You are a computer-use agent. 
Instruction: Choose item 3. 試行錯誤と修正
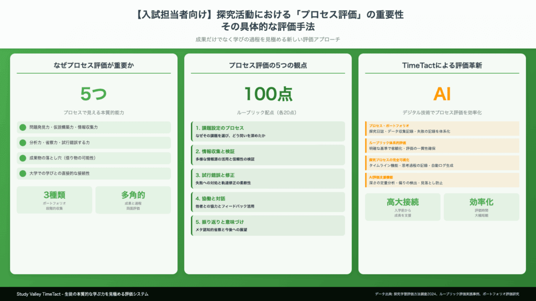267,179
